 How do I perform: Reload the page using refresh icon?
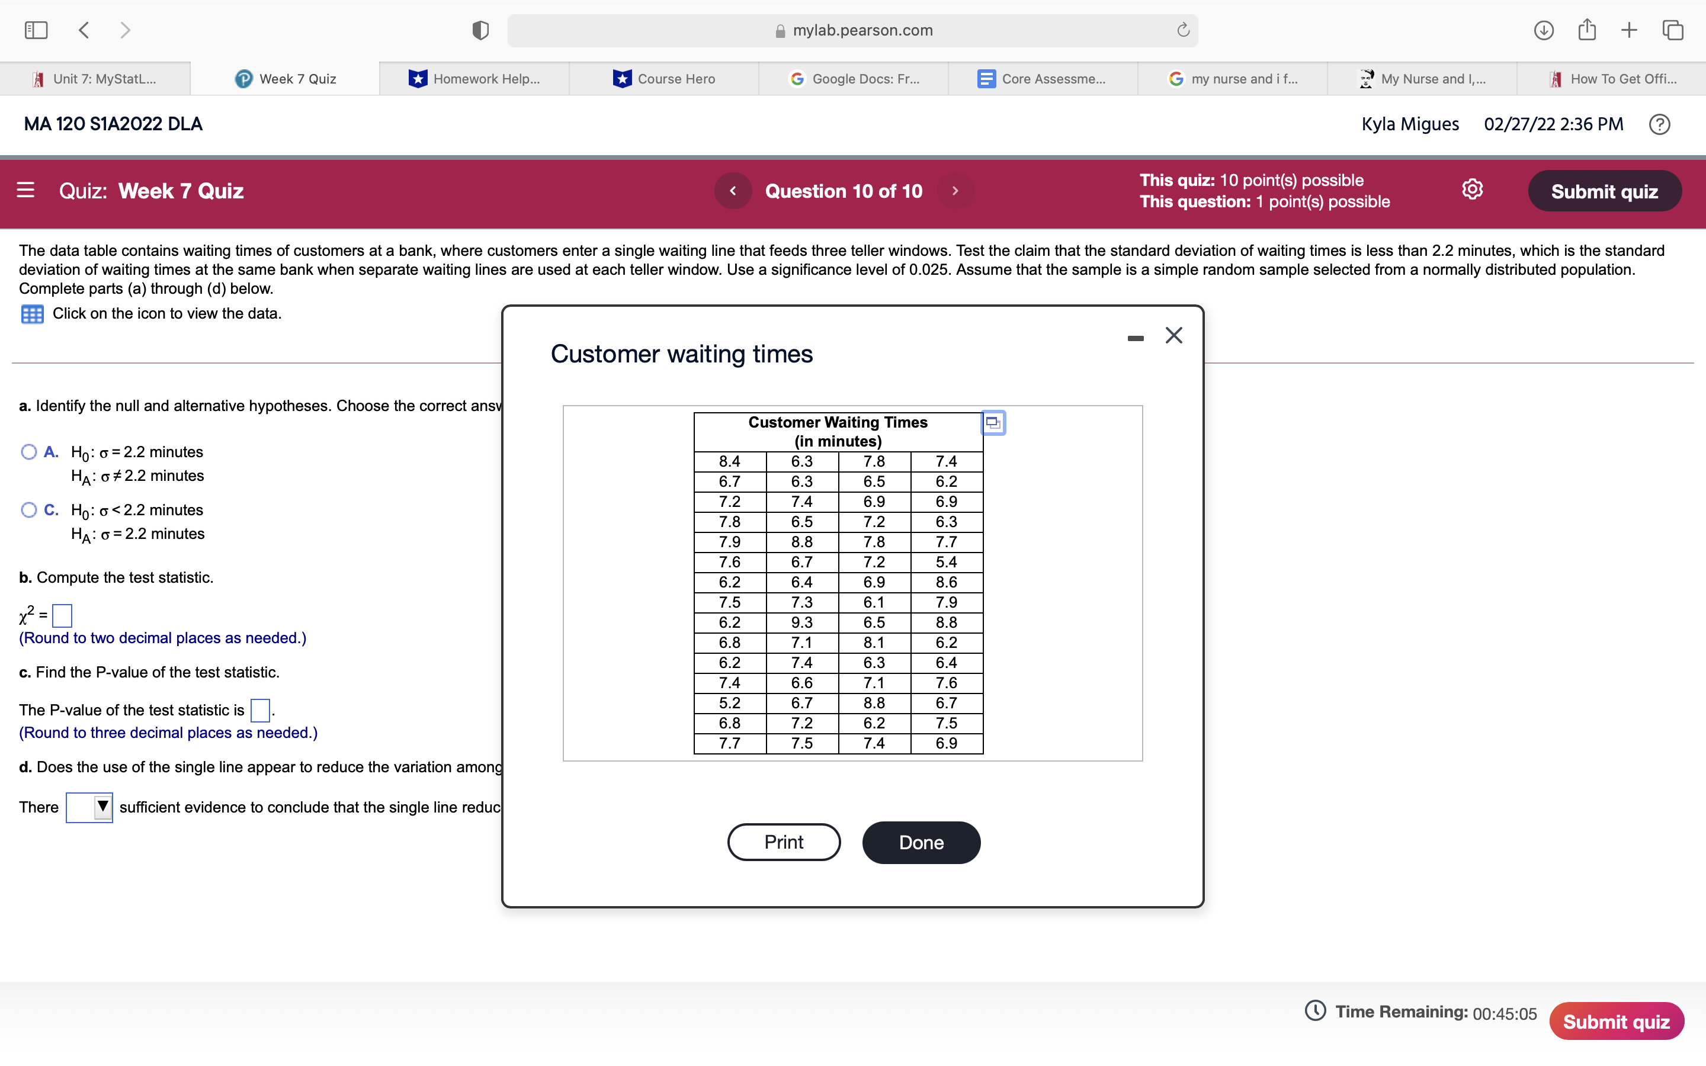coord(1183,30)
